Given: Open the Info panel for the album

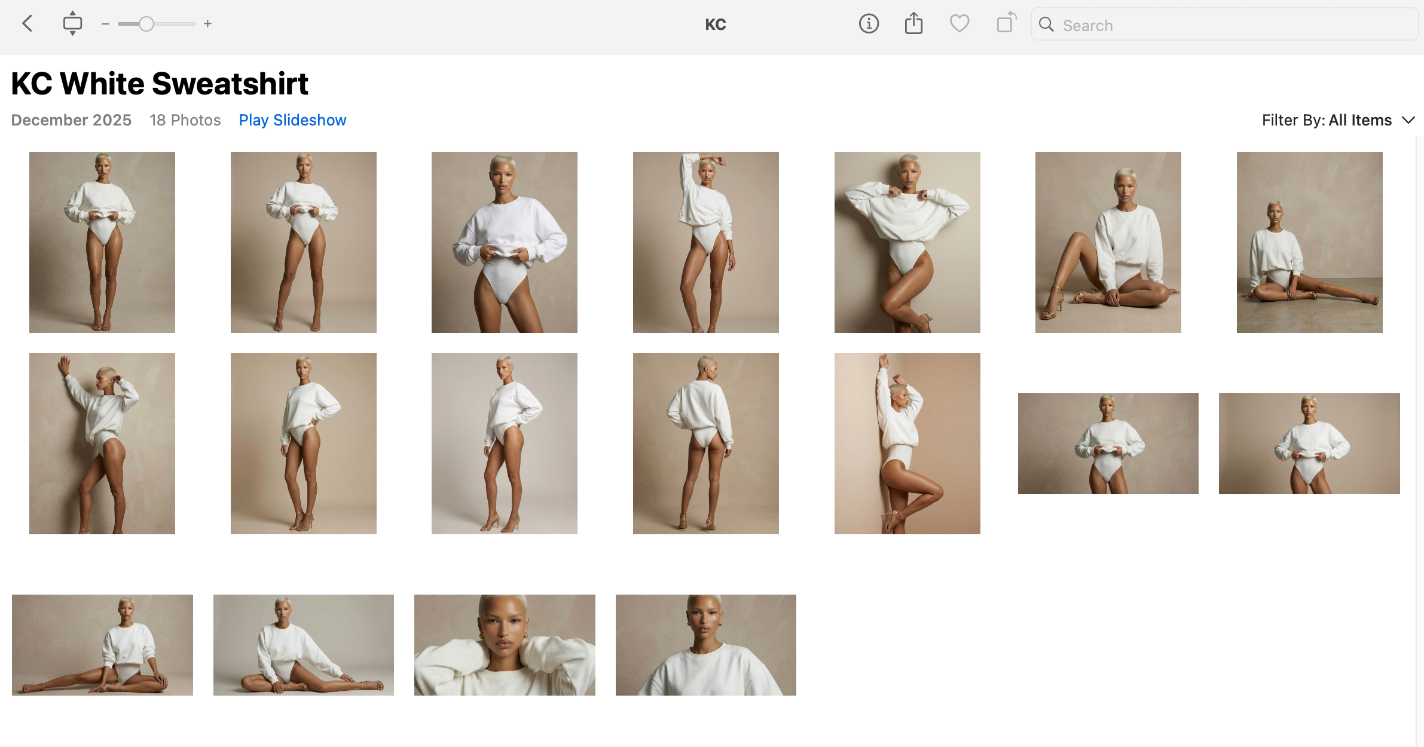Looking at the screenshot, I should [868, 24].
